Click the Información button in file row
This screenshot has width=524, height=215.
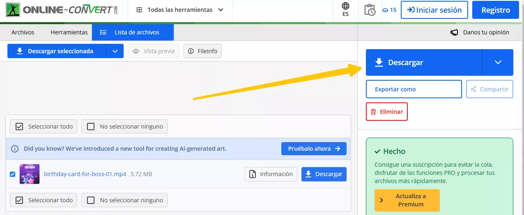click(x=271, y=174)
